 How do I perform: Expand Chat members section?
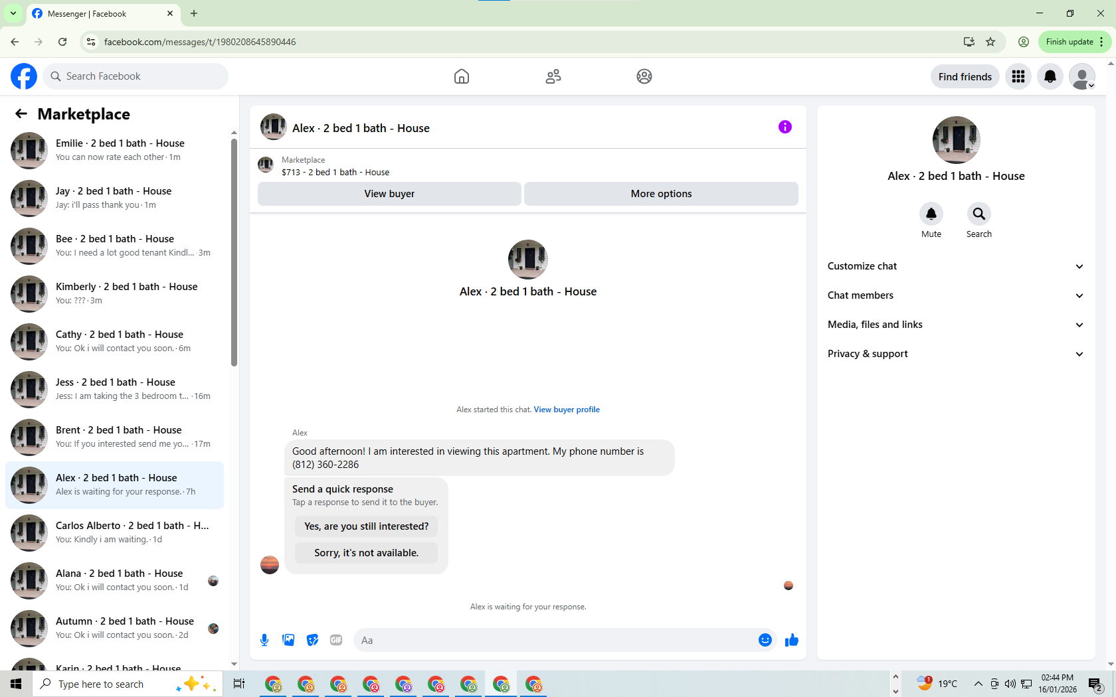click(956, 295)
